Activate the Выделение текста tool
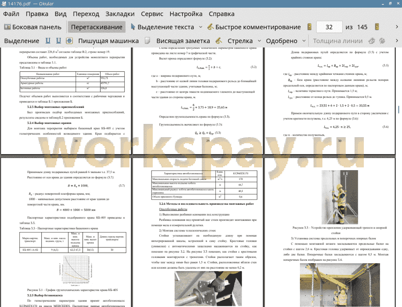 162,27
